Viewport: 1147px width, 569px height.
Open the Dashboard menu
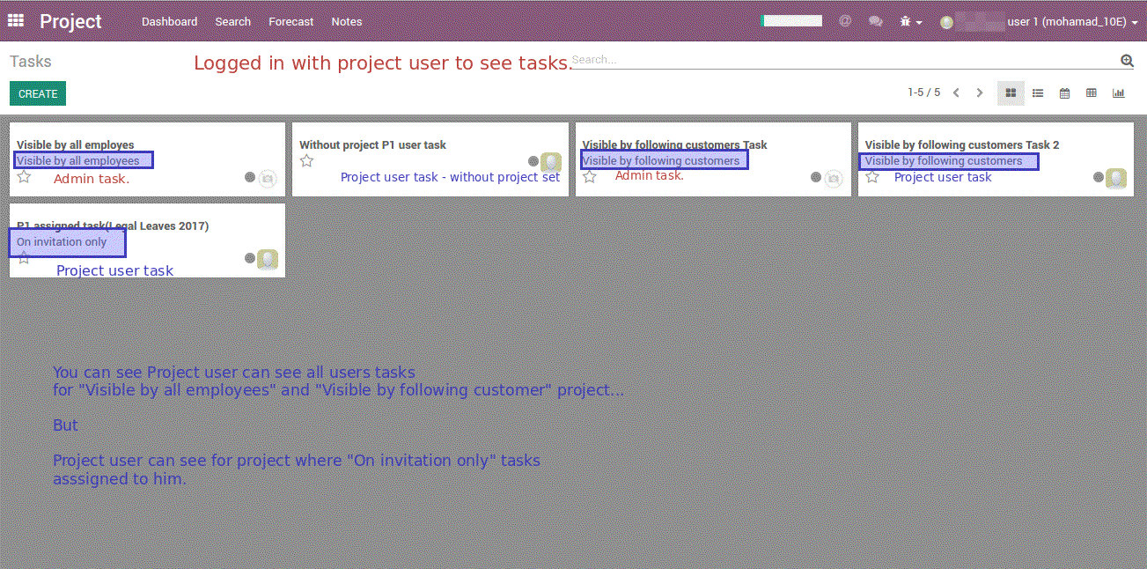click(x=169, y=21)
